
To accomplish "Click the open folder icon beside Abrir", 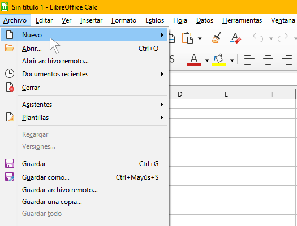I will [10, 48].
